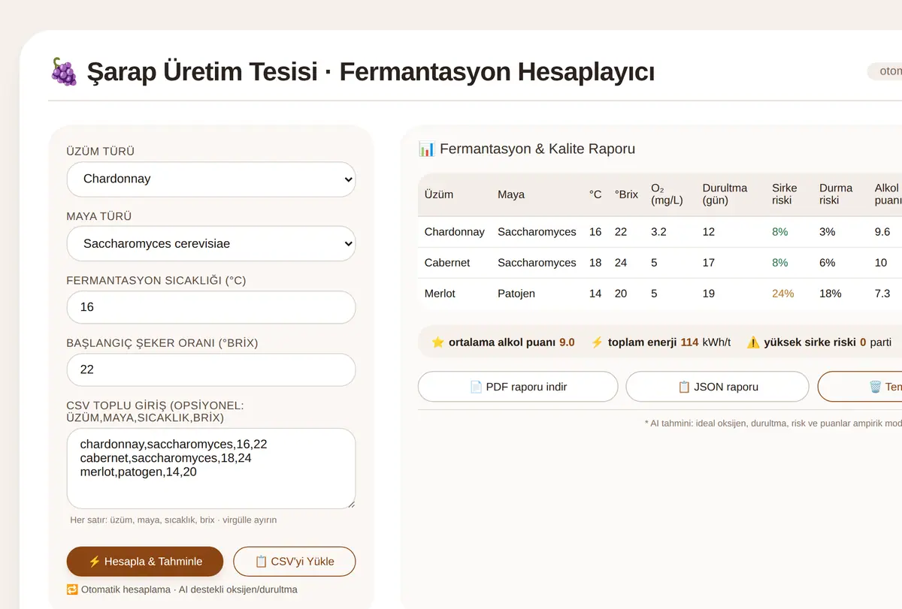The height and width of the screenshot is (609, 902).
Task: Select the Chardonnay cell in the report table
Action: tap(455, 232)
